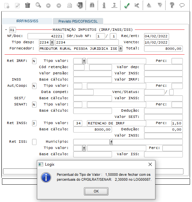The height and width of the screenshot is (202, 192).
Task: Click the Vencto date field
Action: [x=156, y=42]
